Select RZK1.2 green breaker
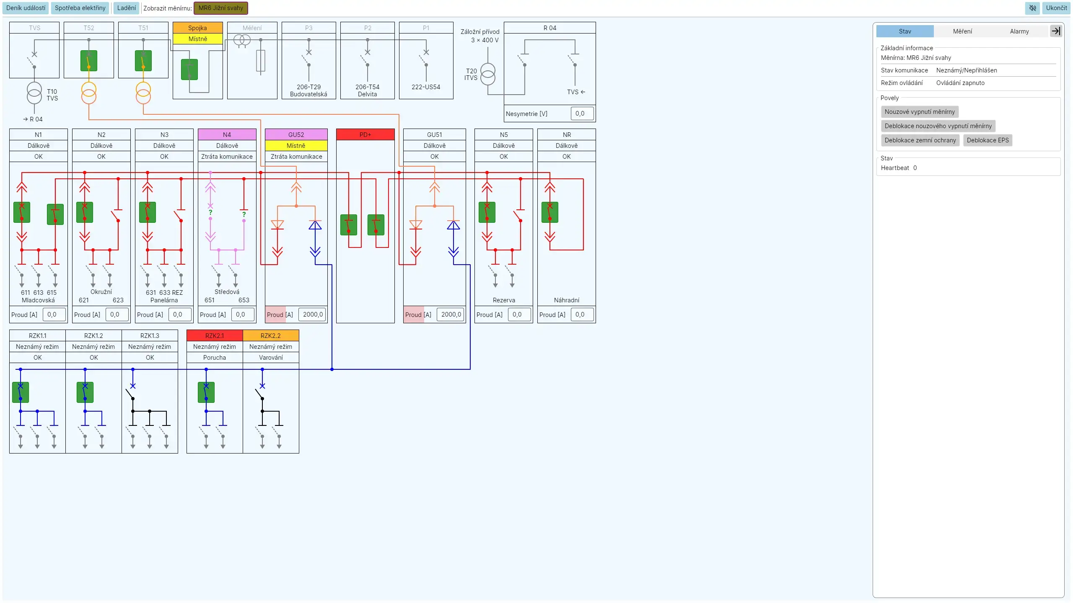The height and width of the screenshot is (603, 1073). click(85, 392)
